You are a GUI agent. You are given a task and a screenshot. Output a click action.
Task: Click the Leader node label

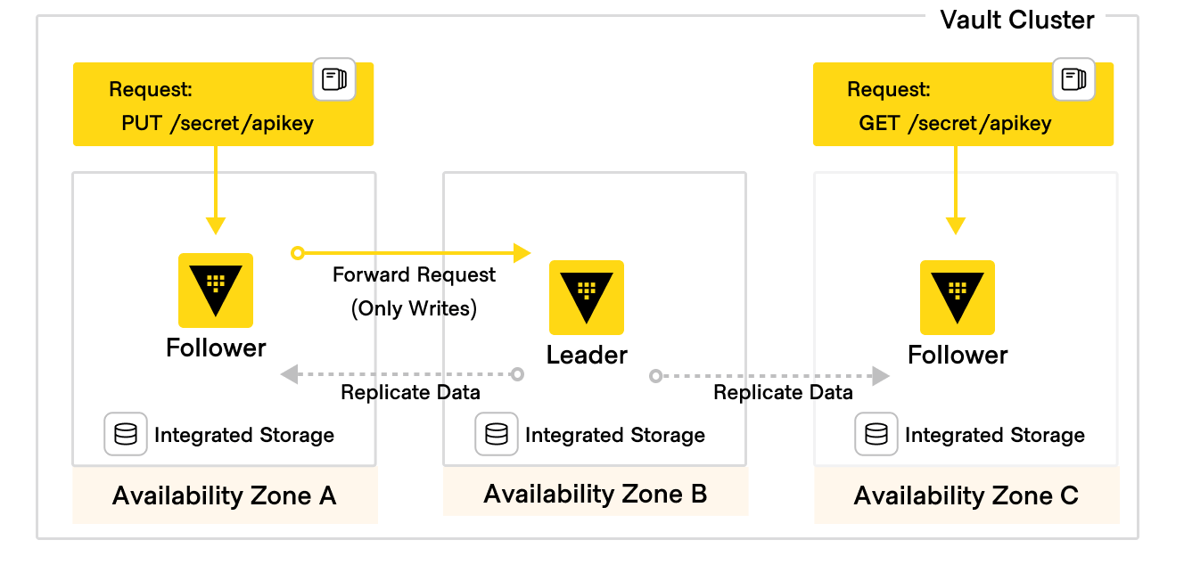click(x=587, y=355)
